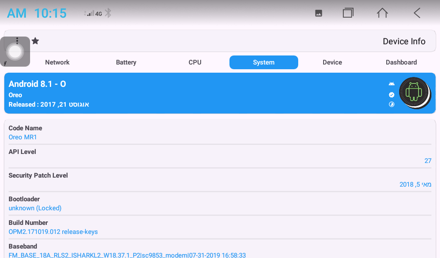440x258 pixels.
Task: Tap the small clock-like icon in banner
Action: pos(391,104)
